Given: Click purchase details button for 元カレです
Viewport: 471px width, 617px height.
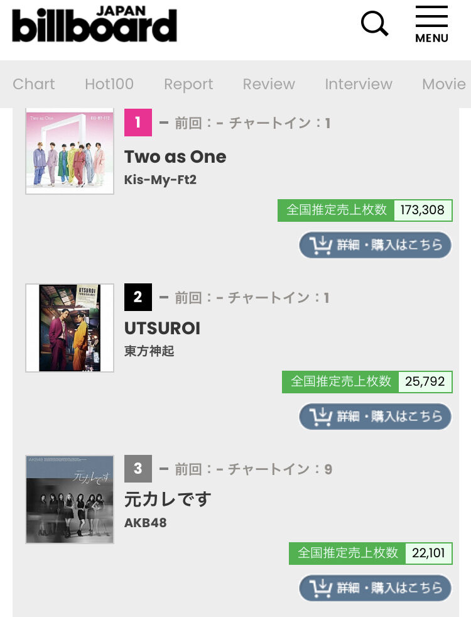Looking at the screenshot, I should pyautogui.click(x=375, y=588).
